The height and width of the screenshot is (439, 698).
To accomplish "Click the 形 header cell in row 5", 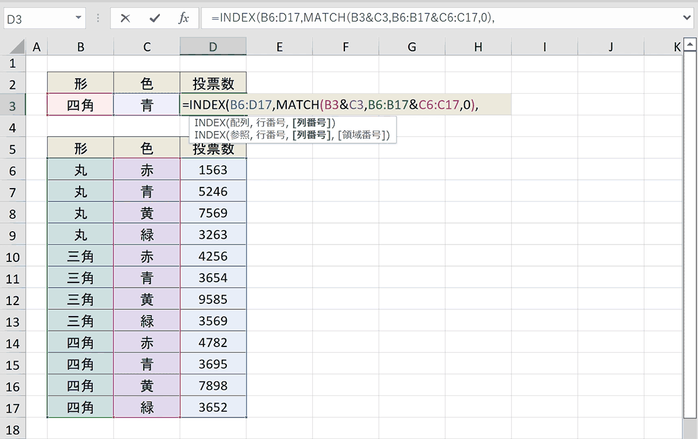I will pyautogui.click(x=80, y=148).
